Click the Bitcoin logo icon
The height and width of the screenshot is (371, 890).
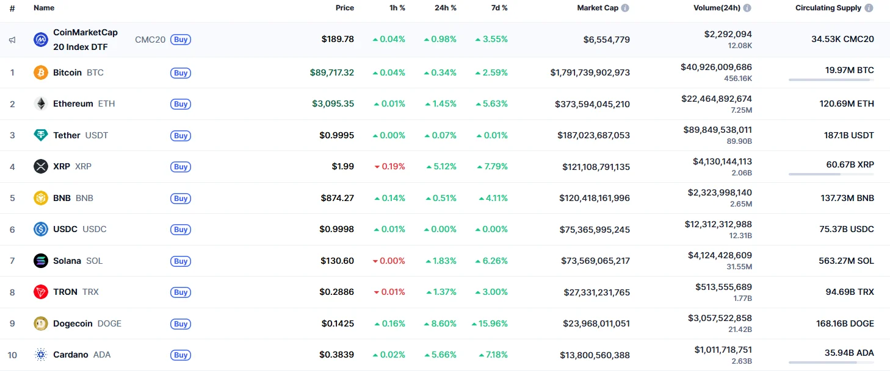[x=41, y=72]
